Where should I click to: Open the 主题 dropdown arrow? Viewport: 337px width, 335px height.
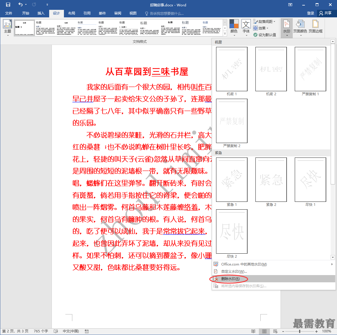coord(8,36)
